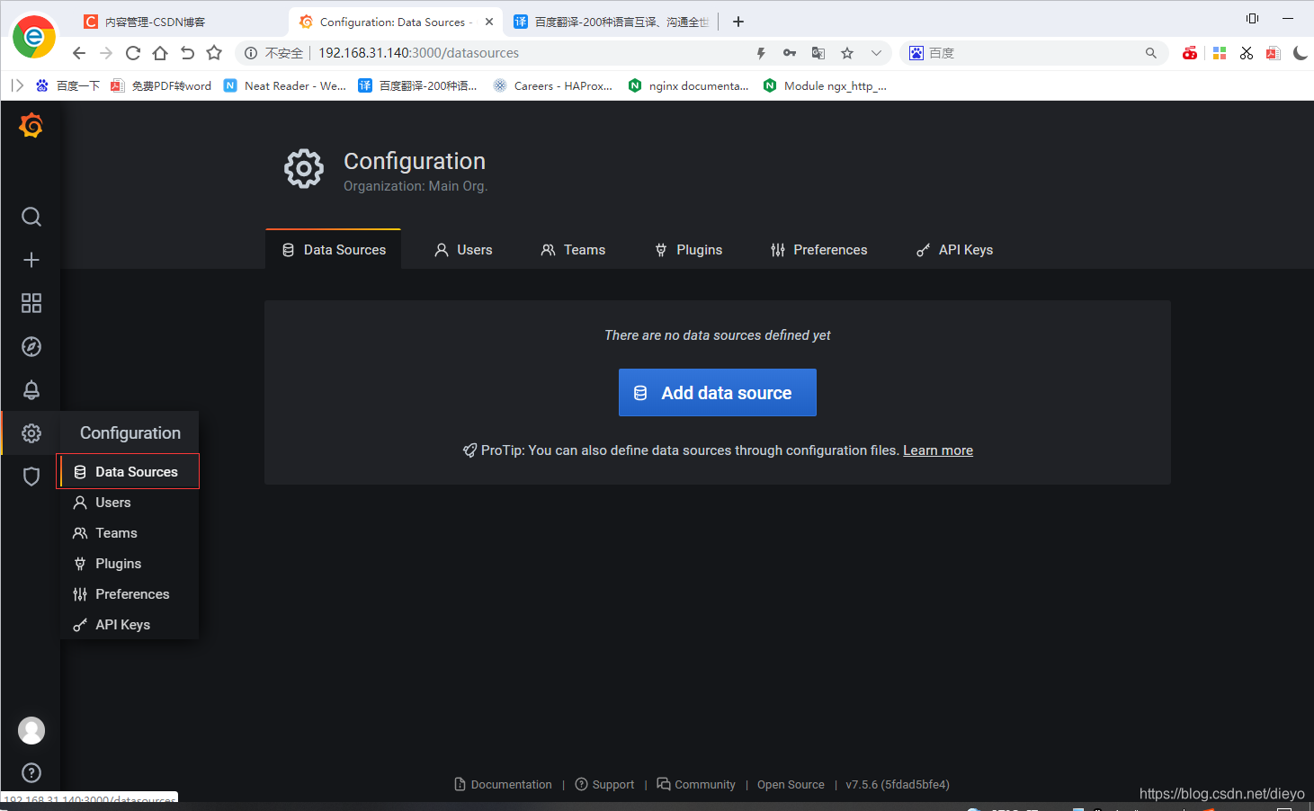This screenshot has height=811, width=1314.
Task: Open the Neat Reader bookmark
Action: point(285,85)
